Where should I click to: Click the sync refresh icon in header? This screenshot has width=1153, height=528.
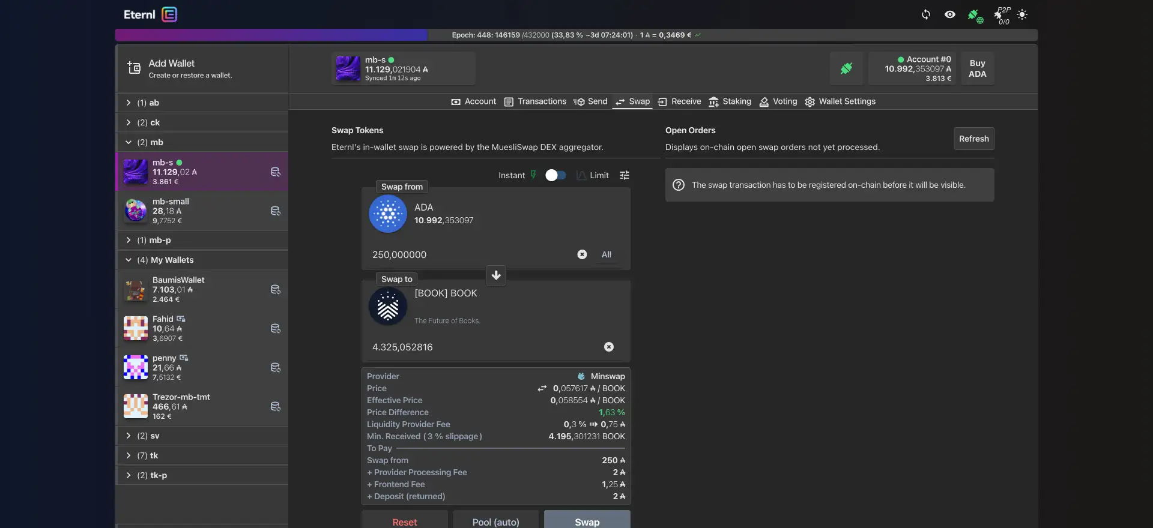[x=925, y=14]
